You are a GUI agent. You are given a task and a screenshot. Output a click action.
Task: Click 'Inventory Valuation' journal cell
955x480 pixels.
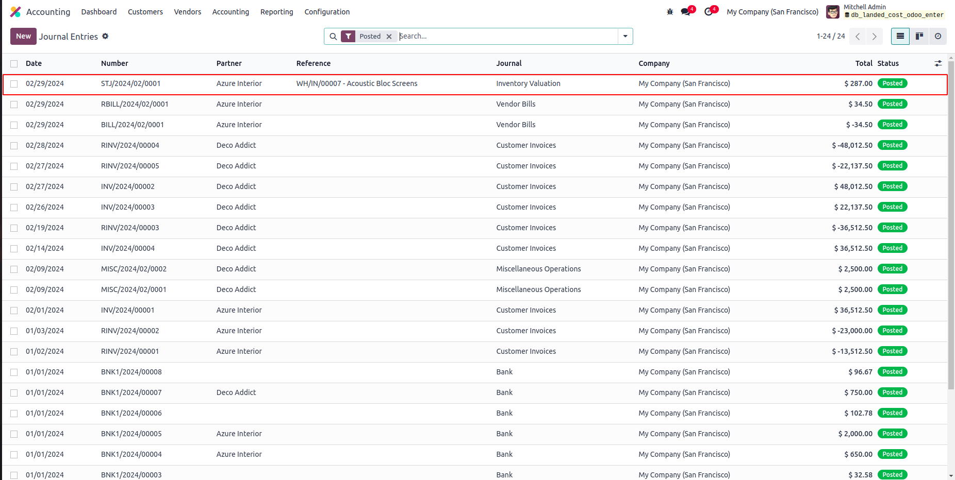pos(528,83)
